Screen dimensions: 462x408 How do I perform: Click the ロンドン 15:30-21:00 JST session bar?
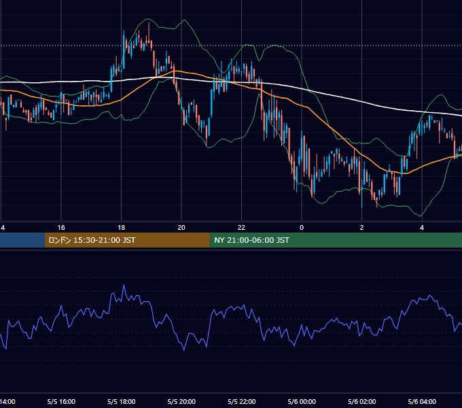pos(127,240)
